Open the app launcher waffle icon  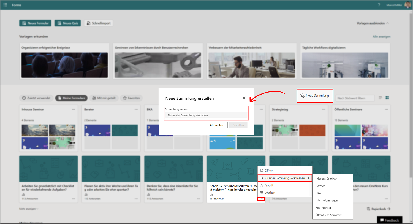pyautogui.click(x=5, y=5)
